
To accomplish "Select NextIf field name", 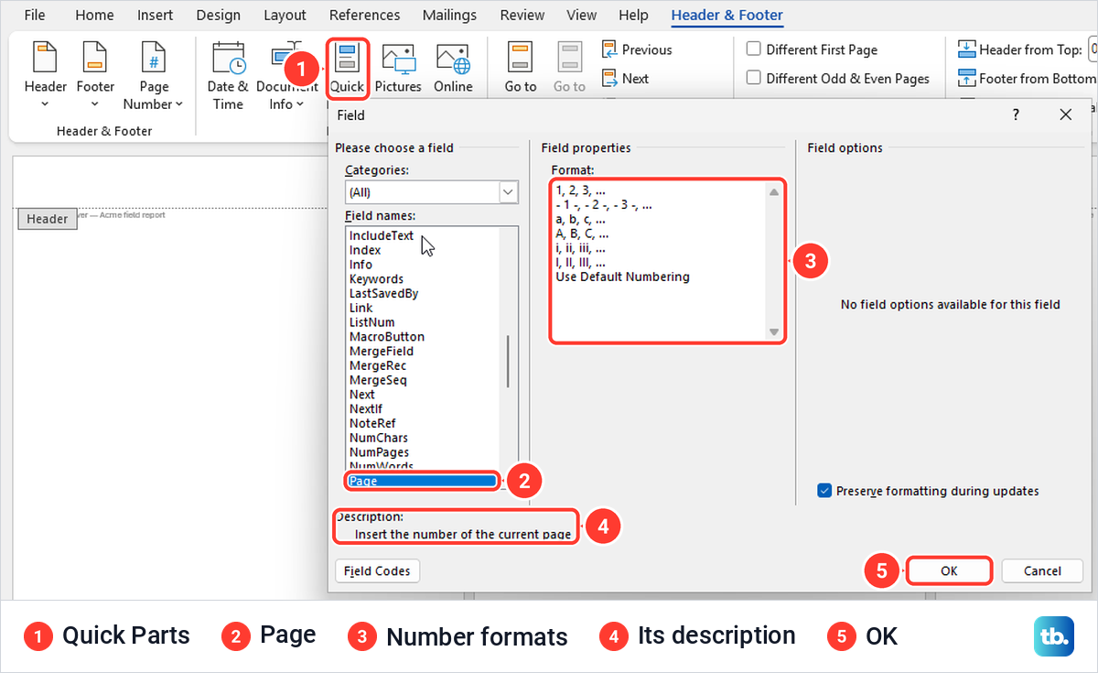I will click(x=366, y=409).
